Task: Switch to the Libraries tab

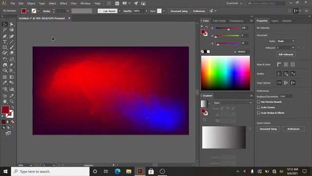Action: tap(287, 21)
